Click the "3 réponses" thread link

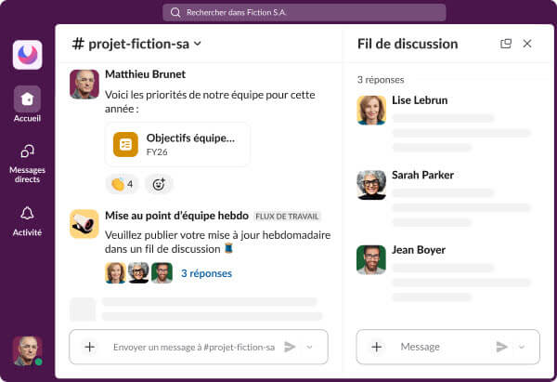click(x=206, y=273)
